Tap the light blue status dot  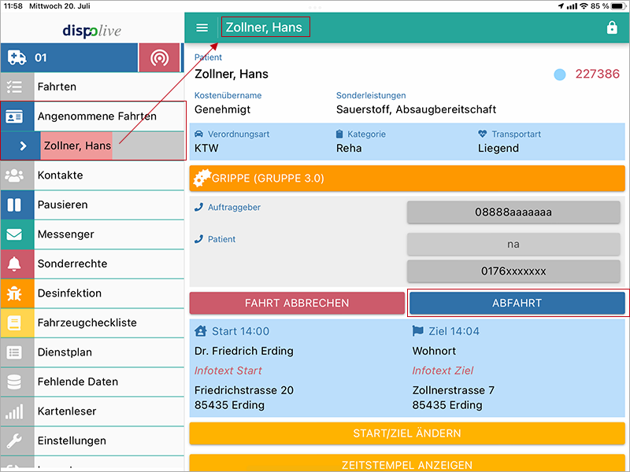pos(560,75)
